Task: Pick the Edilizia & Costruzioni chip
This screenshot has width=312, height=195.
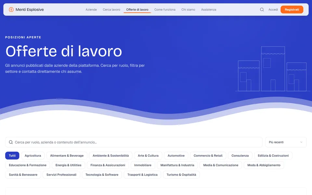Action: tap(273, 156)
